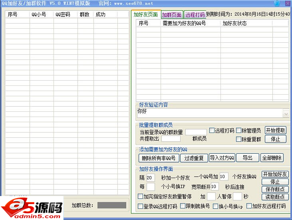
Task: Click the 序号 header in friend list table
Action: tap(149, 23)
